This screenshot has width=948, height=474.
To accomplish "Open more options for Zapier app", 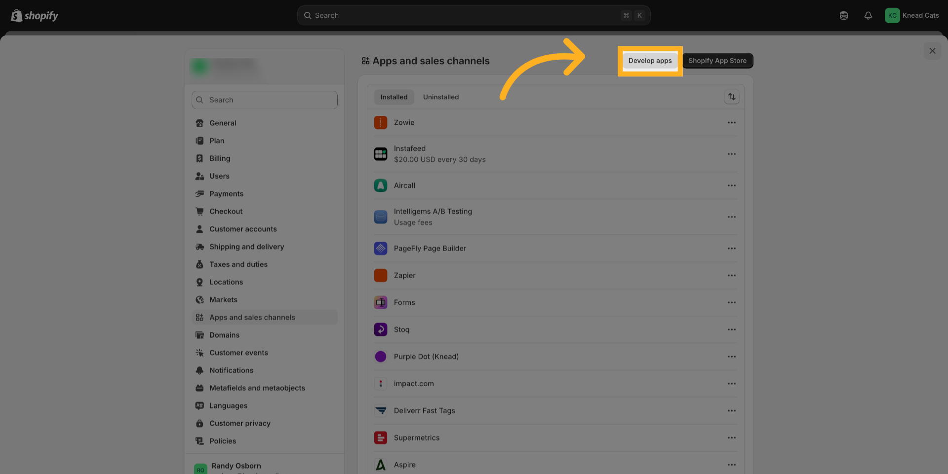I will 732,275.
